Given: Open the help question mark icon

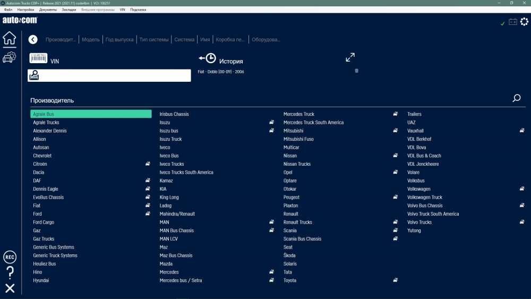Looking at the screenshot, I should 10,272.
